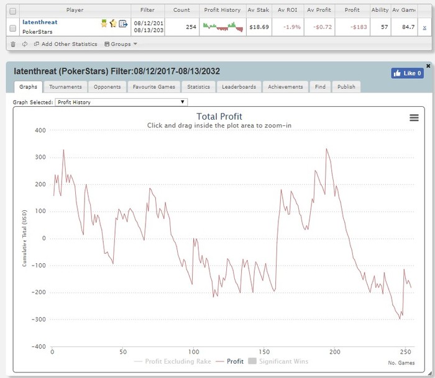This screenshot has width=435, height=378.
Task: Click Add Other Statistics
Action: tap(65, 44)
